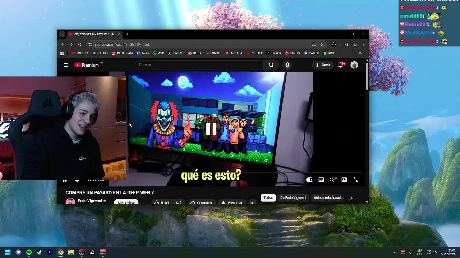Open Chrome apps grid shortcut
Image resolution: width=460 pixels, height=258 pixels.
point(62,53)
